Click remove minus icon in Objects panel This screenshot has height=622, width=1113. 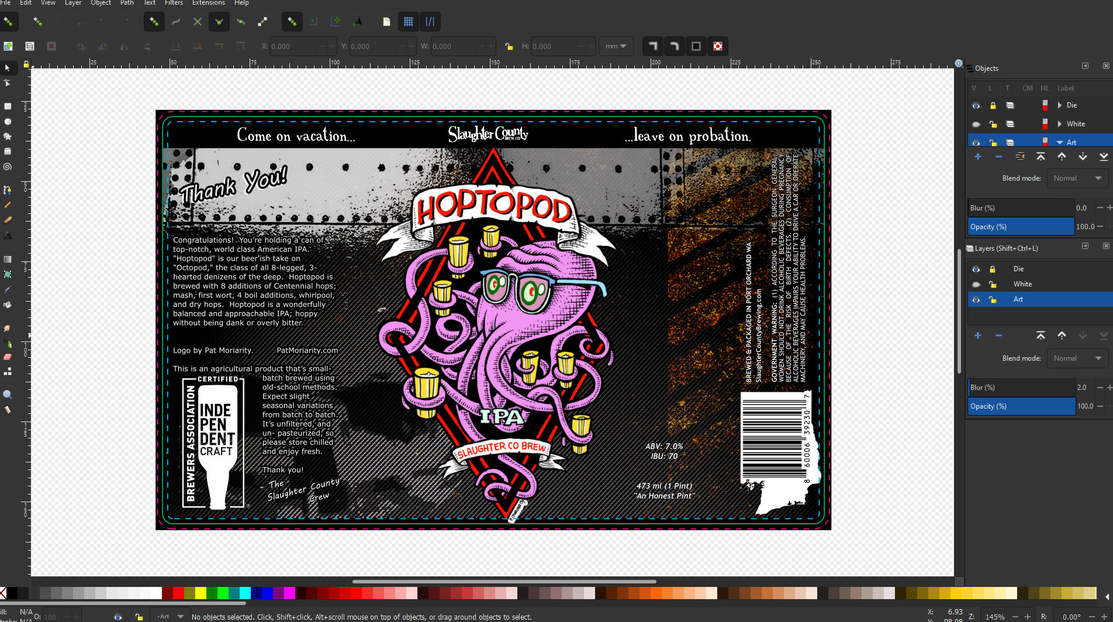tap(998, 157)
